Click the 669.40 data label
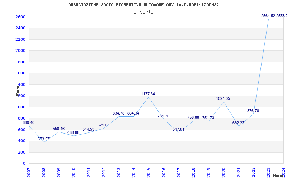This screenshot has height=179, width=287. click(29, 122)
